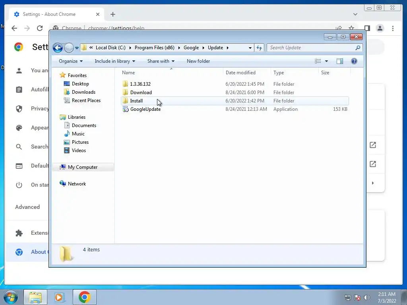Viewport: 407px width, 305px height.
Task: Open Documents library
Action: click(x=84, y=125)
